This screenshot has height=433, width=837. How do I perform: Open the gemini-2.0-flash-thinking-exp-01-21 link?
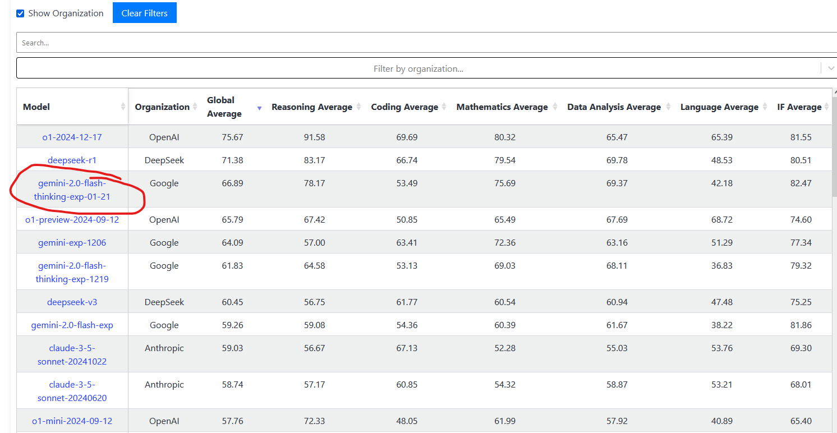click(x=72, y=190)
